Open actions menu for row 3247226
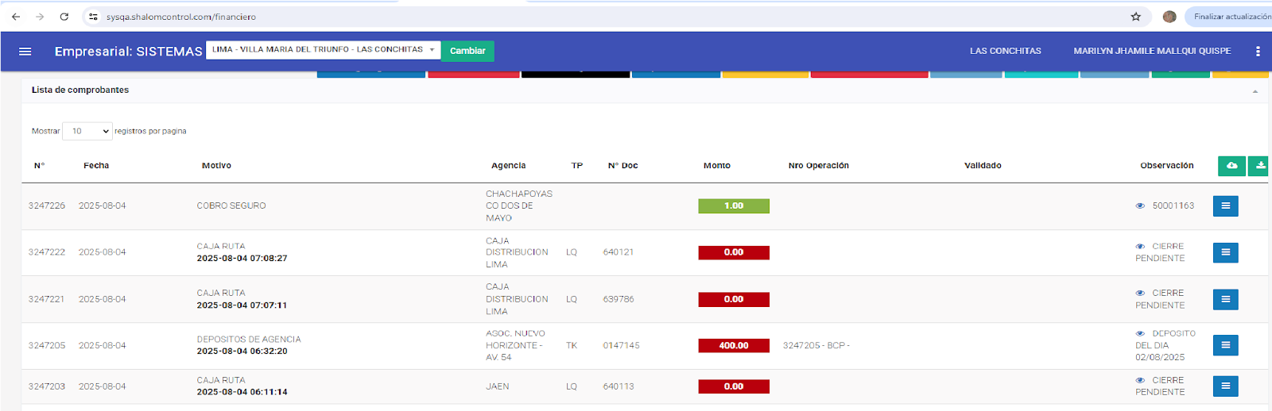Screen dimensions: 1272x411 tap(1225, 206)
